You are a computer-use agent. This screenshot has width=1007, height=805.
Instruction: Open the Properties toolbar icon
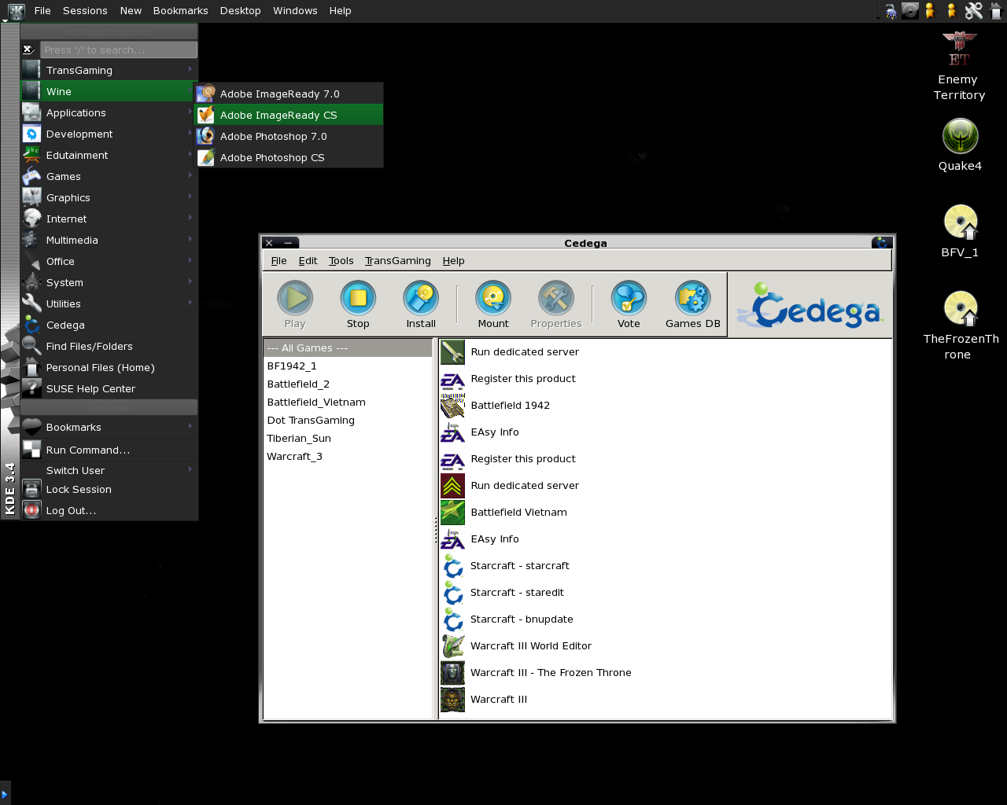(556, 305)
